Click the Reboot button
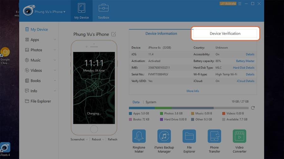Image resolution: width=284 pixels, height=159 pixels. click(x=96, y=139)
